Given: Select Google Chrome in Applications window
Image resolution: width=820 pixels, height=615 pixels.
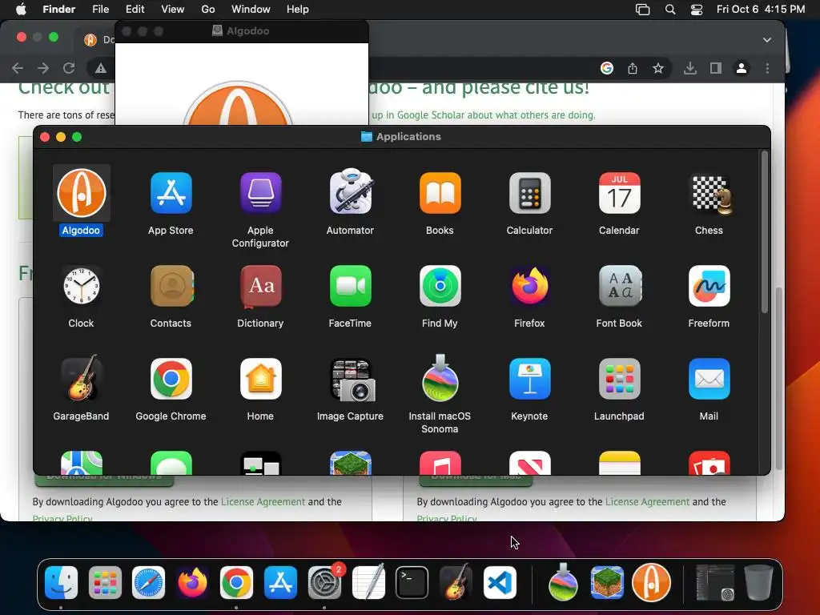Looking at the screenshot, I should [171, 379].
